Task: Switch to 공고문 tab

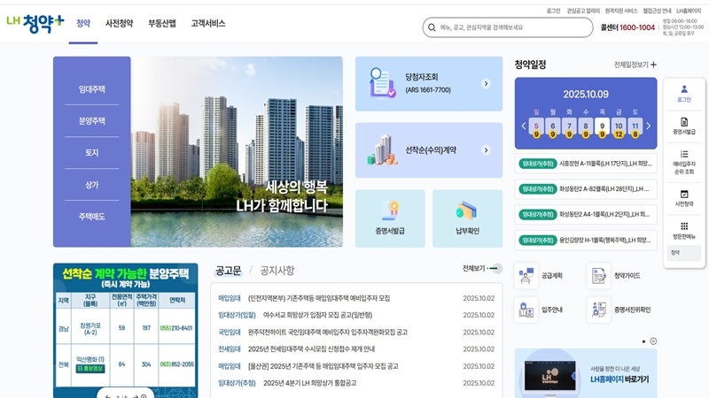Action: [x=229, y=271]
